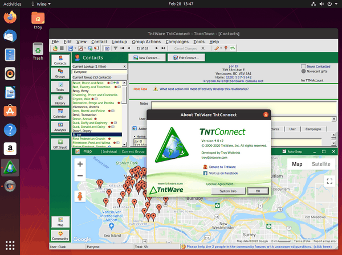
Task: Click the System Info button
Action: coord(228,191)
